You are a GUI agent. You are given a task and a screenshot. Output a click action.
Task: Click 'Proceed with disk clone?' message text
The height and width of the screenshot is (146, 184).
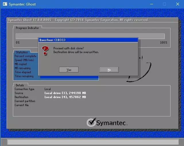(x=69, y=48)
